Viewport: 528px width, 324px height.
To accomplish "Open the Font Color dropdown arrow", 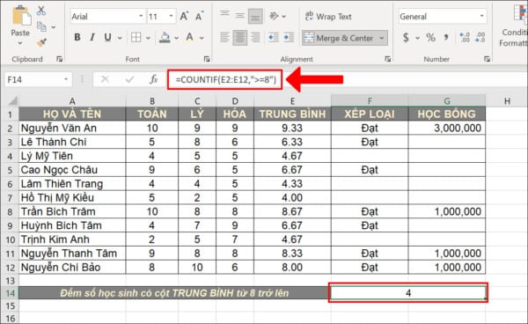I will (202, 38).
